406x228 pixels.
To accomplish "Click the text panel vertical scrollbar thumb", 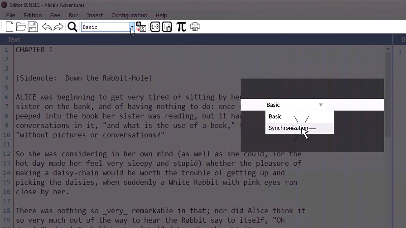I will pos(388,95).
